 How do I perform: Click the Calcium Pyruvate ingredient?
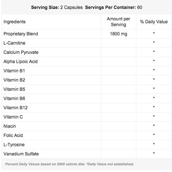(x=21, y=52)
